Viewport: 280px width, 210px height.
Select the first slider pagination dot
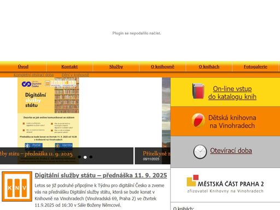[79, 157]
